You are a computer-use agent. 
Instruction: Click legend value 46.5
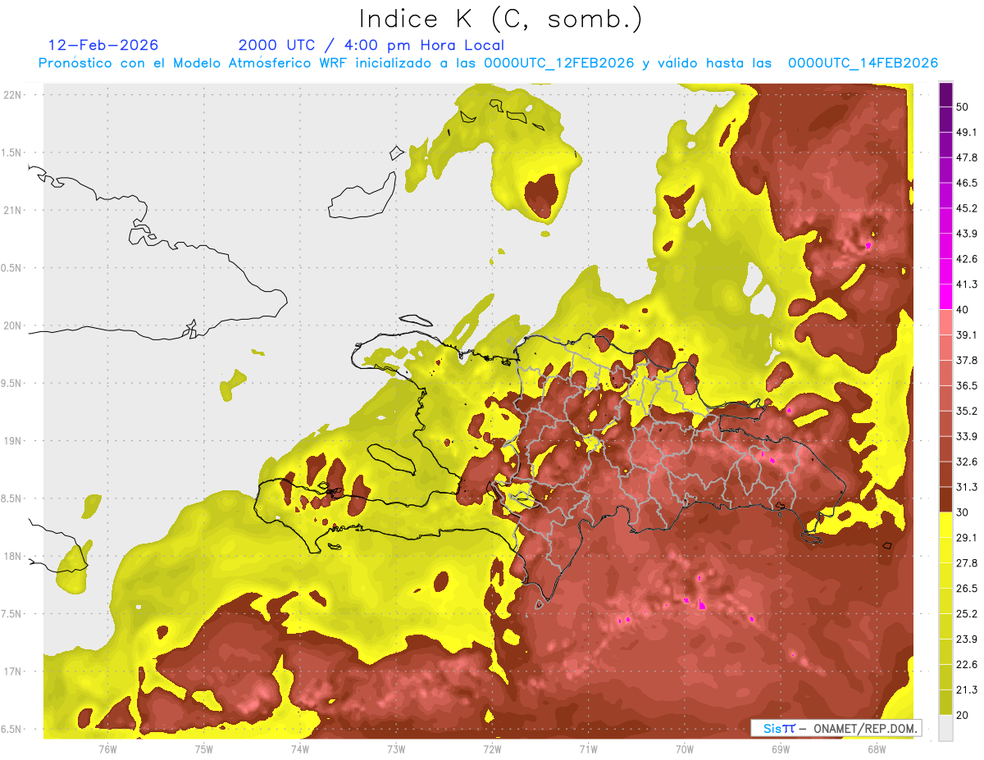pos(967,183)
